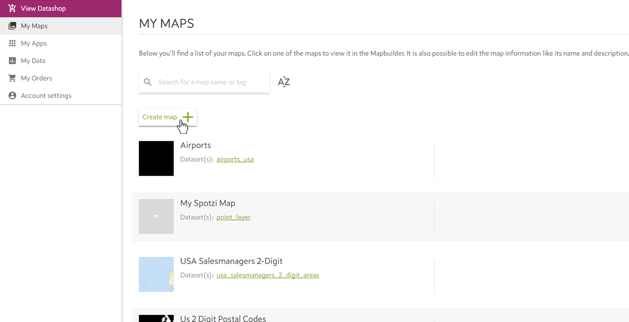This screenshot has width=629, height=322.
Task: Click the My Maps sidebar icon
Action: click(x=12, y=26)
